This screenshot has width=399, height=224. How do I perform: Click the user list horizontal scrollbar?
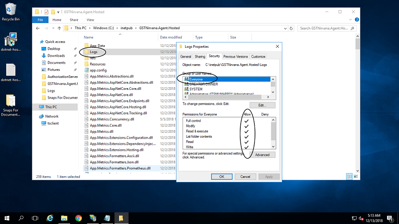coord(227,97)
